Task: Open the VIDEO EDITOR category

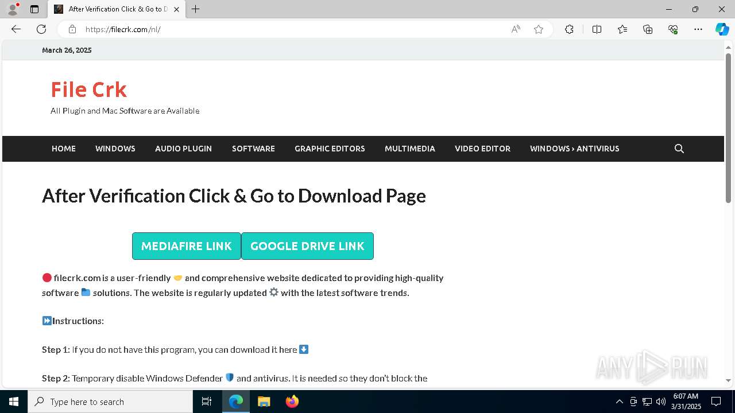Action: [x=482, y=149]
